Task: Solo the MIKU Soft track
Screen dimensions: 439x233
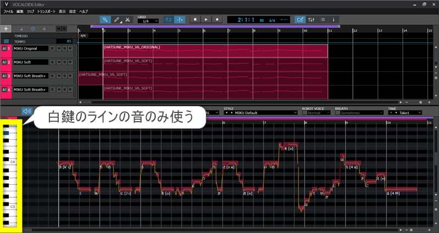Action: click(64, 62)
